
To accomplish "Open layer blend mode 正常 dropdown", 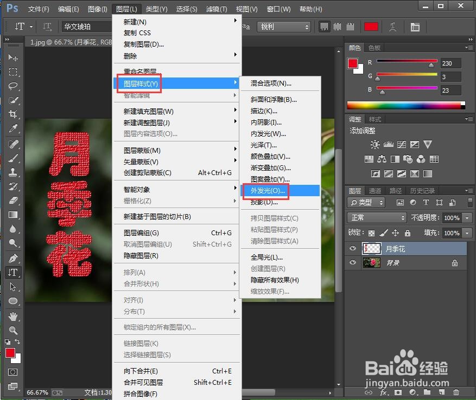I will coord(377,218).
